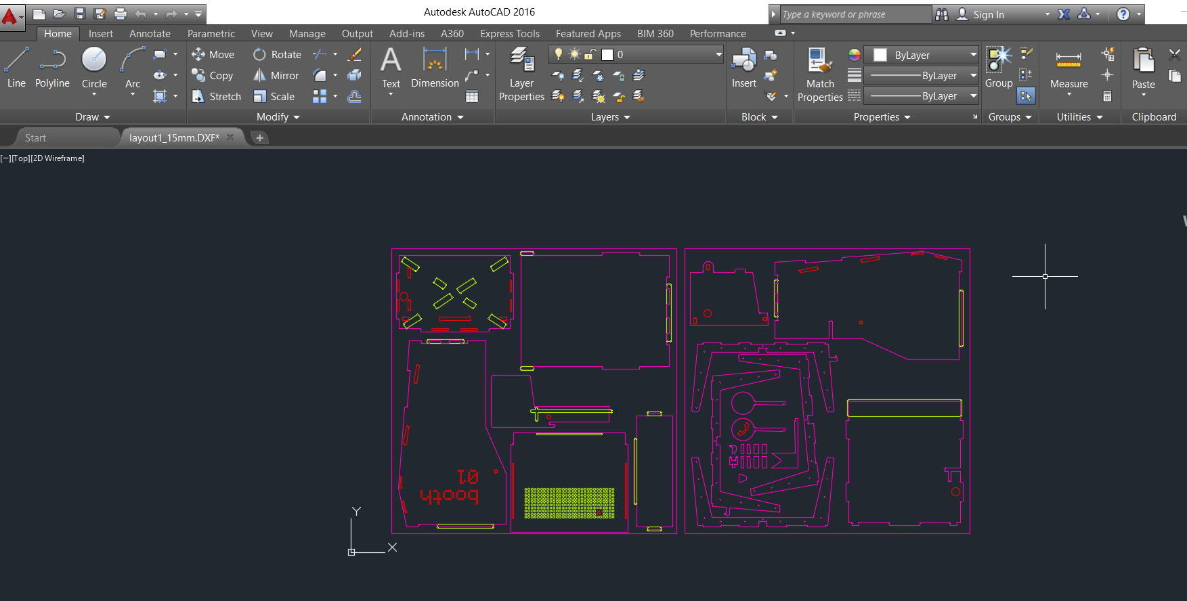Switch to the Start file tab

click(36, 138)
